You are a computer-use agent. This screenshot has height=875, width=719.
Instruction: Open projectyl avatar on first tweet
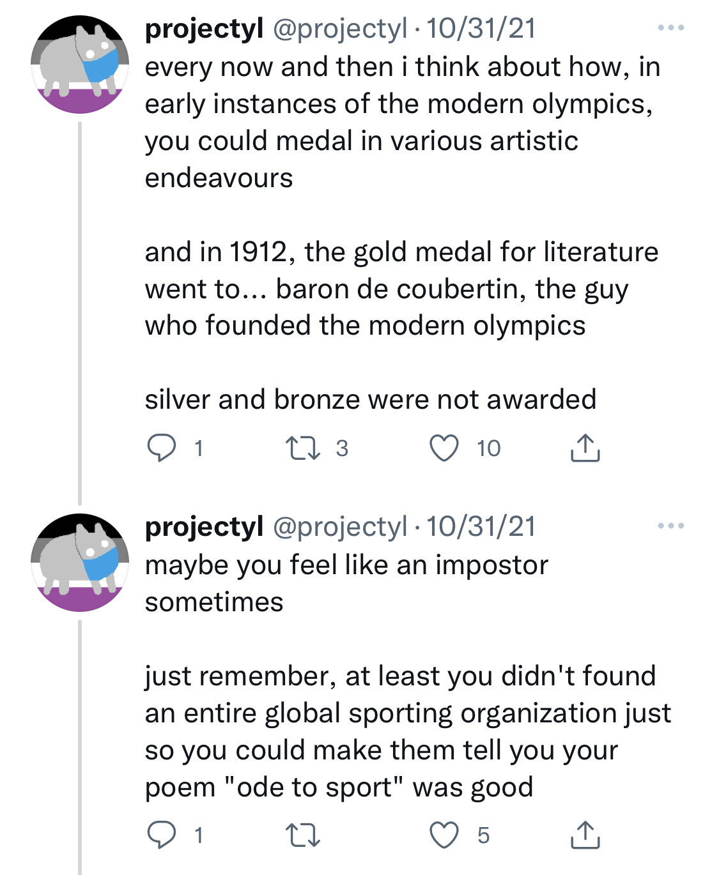coord(80,65)
